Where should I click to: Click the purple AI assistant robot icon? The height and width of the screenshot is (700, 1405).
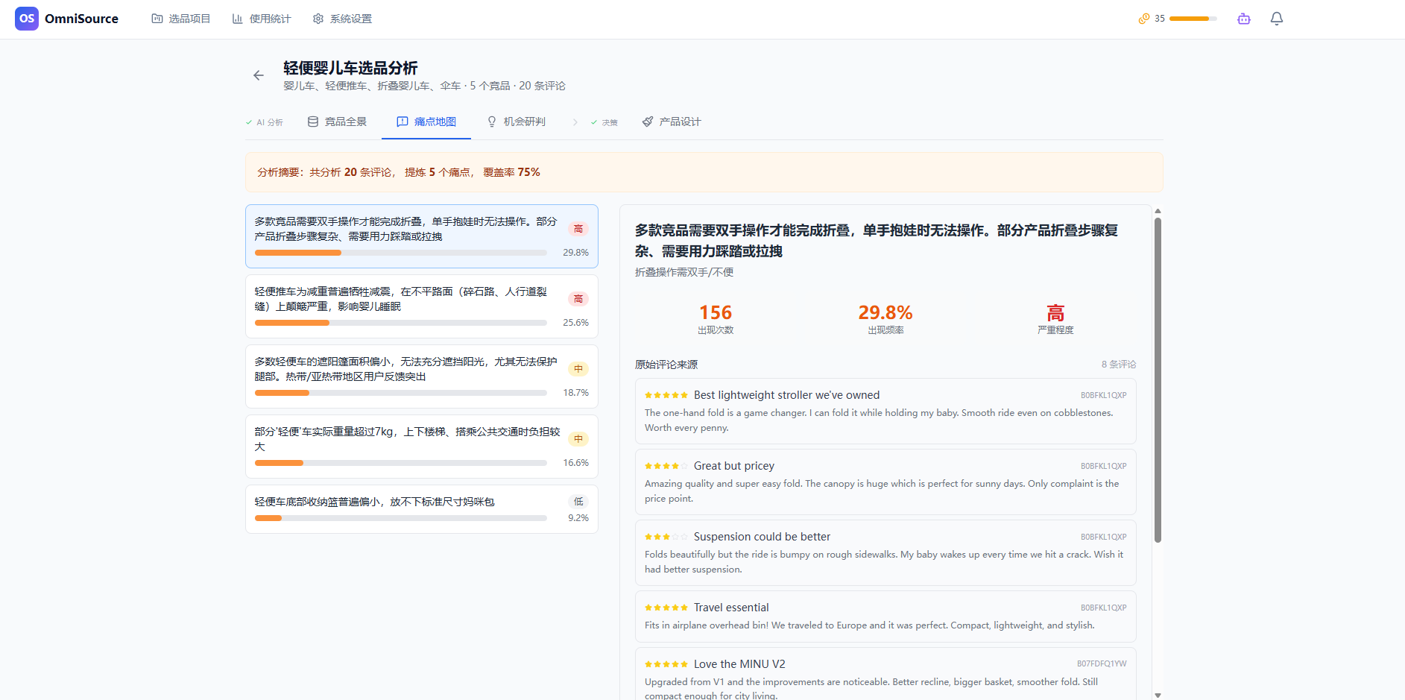coord(1243,19)
